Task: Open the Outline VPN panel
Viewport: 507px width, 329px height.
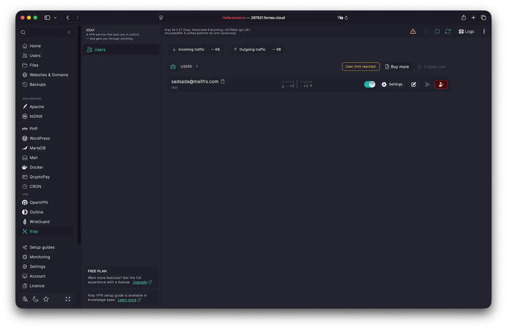Action: click(36, 212)
